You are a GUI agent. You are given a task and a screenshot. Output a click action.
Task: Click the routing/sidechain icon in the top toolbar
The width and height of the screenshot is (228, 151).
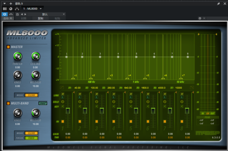17,9
